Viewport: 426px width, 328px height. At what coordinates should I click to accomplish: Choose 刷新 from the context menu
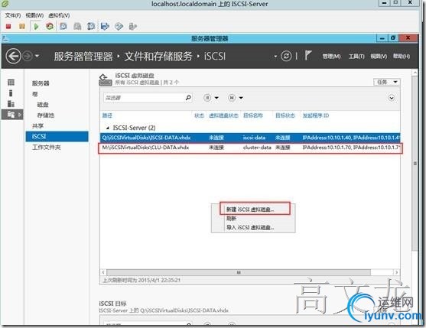point(231,219)
